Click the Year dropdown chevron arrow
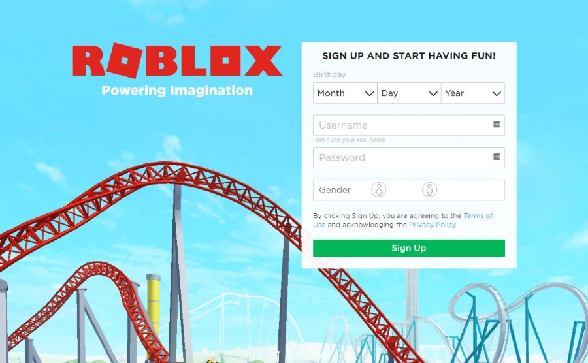588x363 pixels. point(497,93)
